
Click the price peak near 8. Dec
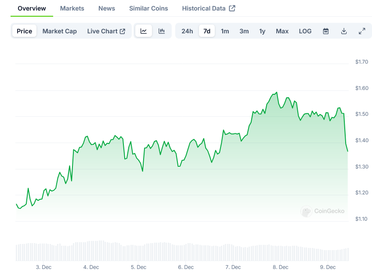[x=277, y=93]
